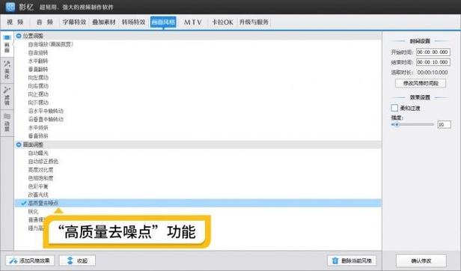Select the 色相饱和度 effect

40,178
